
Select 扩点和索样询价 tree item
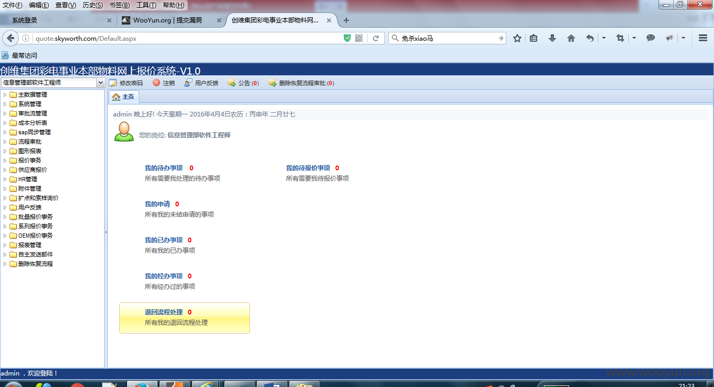38,198
